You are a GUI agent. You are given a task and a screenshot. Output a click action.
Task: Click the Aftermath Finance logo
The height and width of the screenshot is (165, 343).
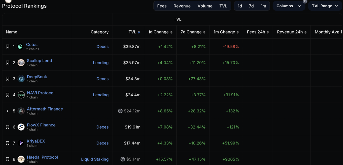tap(21, 111)
